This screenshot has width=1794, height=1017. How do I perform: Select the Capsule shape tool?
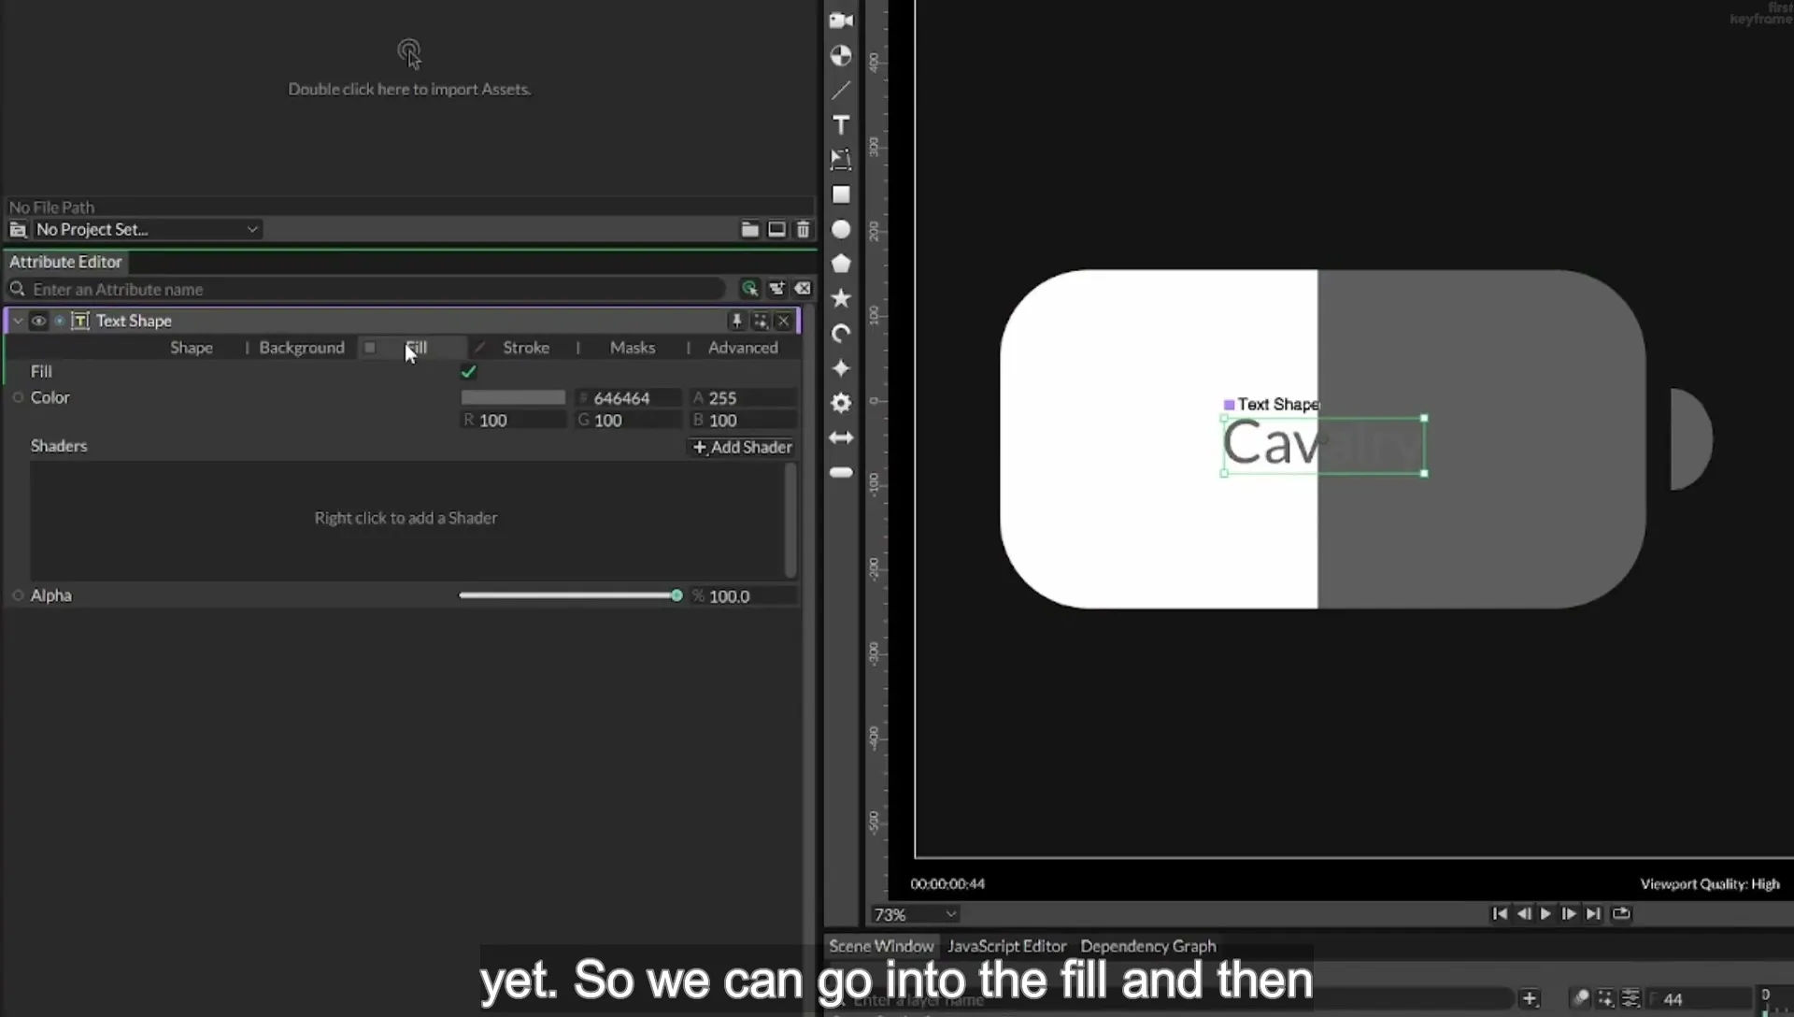point(841,473)
